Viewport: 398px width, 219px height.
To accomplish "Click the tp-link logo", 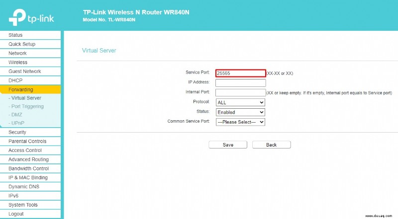I will [x=31, y=17].
